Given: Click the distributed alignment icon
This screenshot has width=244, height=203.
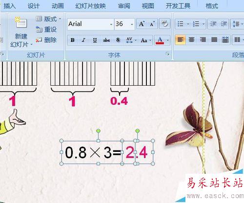Looking at the screenshot, I should (x=225, y=39).
